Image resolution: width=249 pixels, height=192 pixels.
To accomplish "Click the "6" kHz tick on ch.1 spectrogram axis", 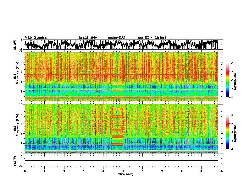I will 22,72.
